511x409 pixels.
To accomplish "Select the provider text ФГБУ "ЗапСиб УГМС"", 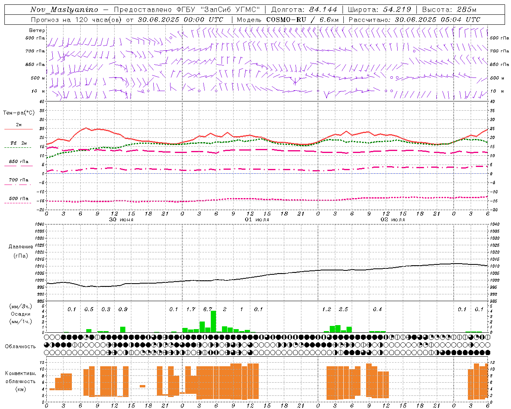I will coord(218,10).
